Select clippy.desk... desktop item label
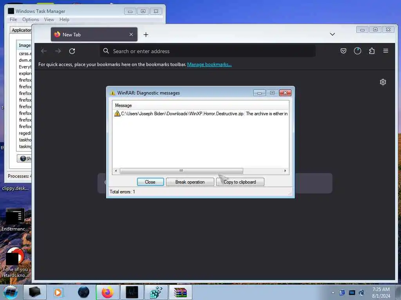 [15, 188]
